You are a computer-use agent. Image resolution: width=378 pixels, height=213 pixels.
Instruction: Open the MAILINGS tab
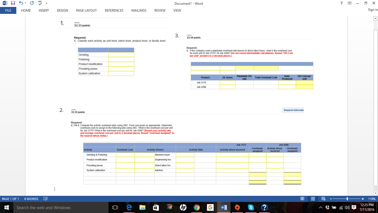(x=139, y=10)
